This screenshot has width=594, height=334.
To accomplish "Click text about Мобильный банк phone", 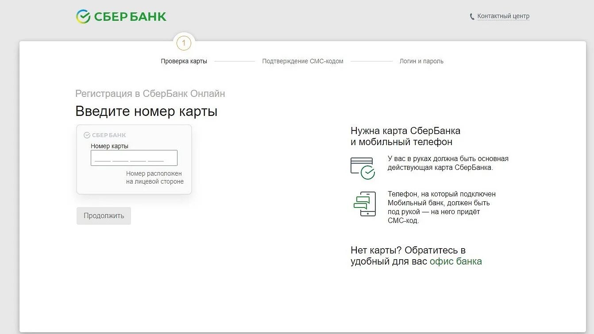I will coord(441,207).
